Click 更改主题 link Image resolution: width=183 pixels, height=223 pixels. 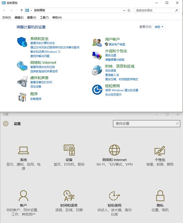[111, 55]
